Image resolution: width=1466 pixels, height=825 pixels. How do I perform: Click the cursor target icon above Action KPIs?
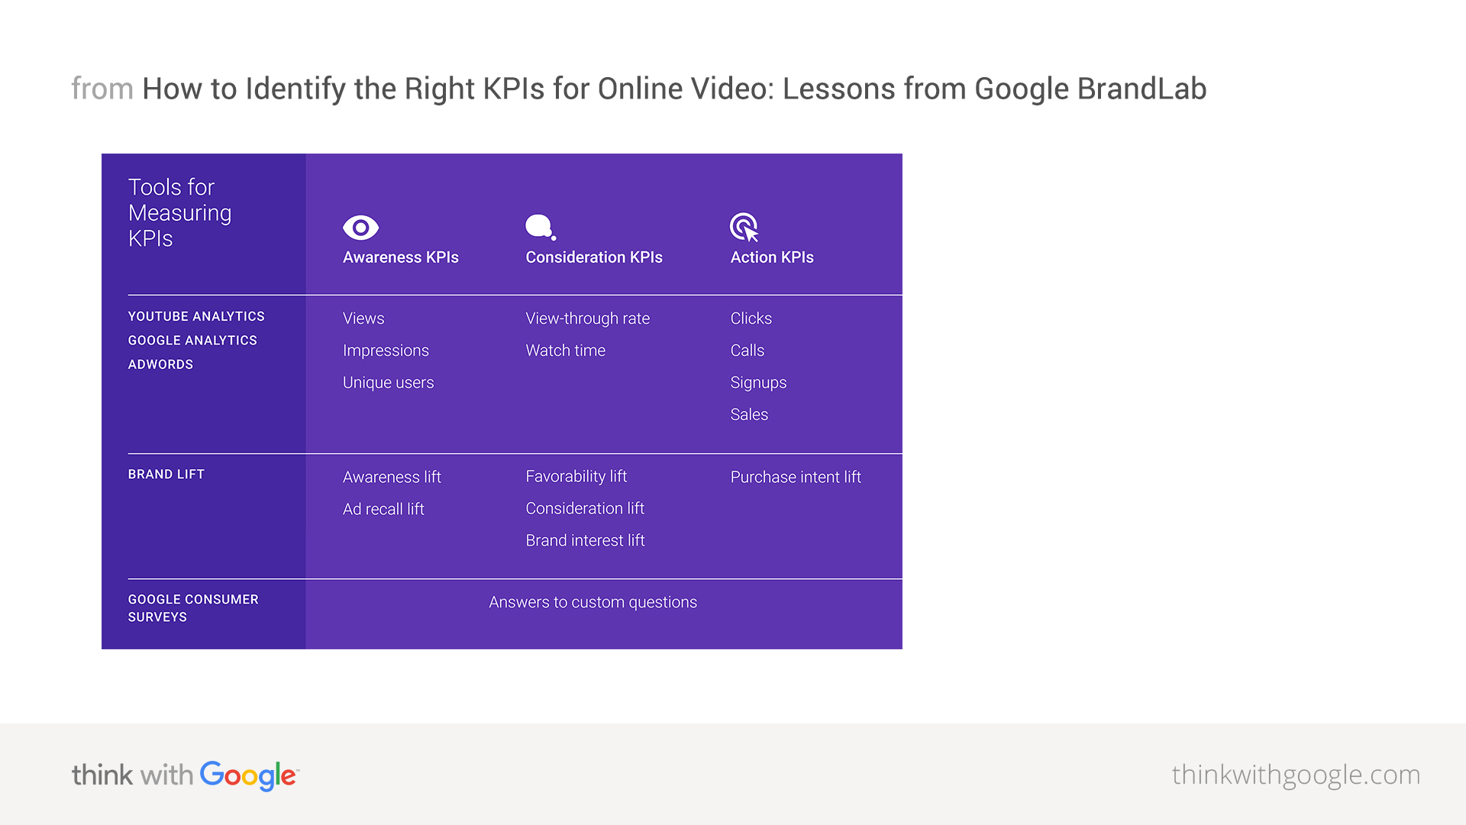pyautogui.click(x=744, y=228)
